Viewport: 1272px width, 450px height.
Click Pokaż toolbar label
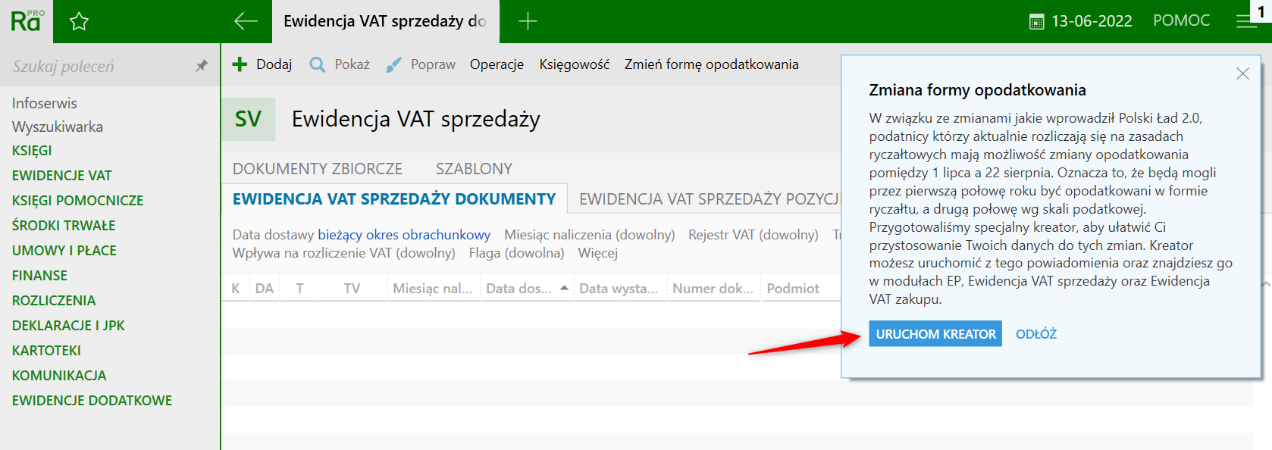tap(352, 64)
